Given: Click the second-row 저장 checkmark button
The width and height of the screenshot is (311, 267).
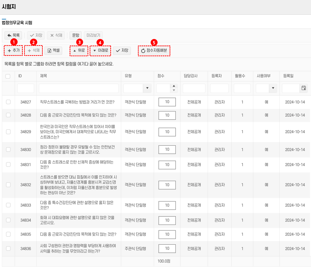Looking at the screenshot, I should click(122, 51).
